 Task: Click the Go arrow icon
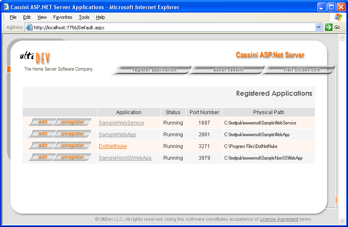[x=328, y=27]
